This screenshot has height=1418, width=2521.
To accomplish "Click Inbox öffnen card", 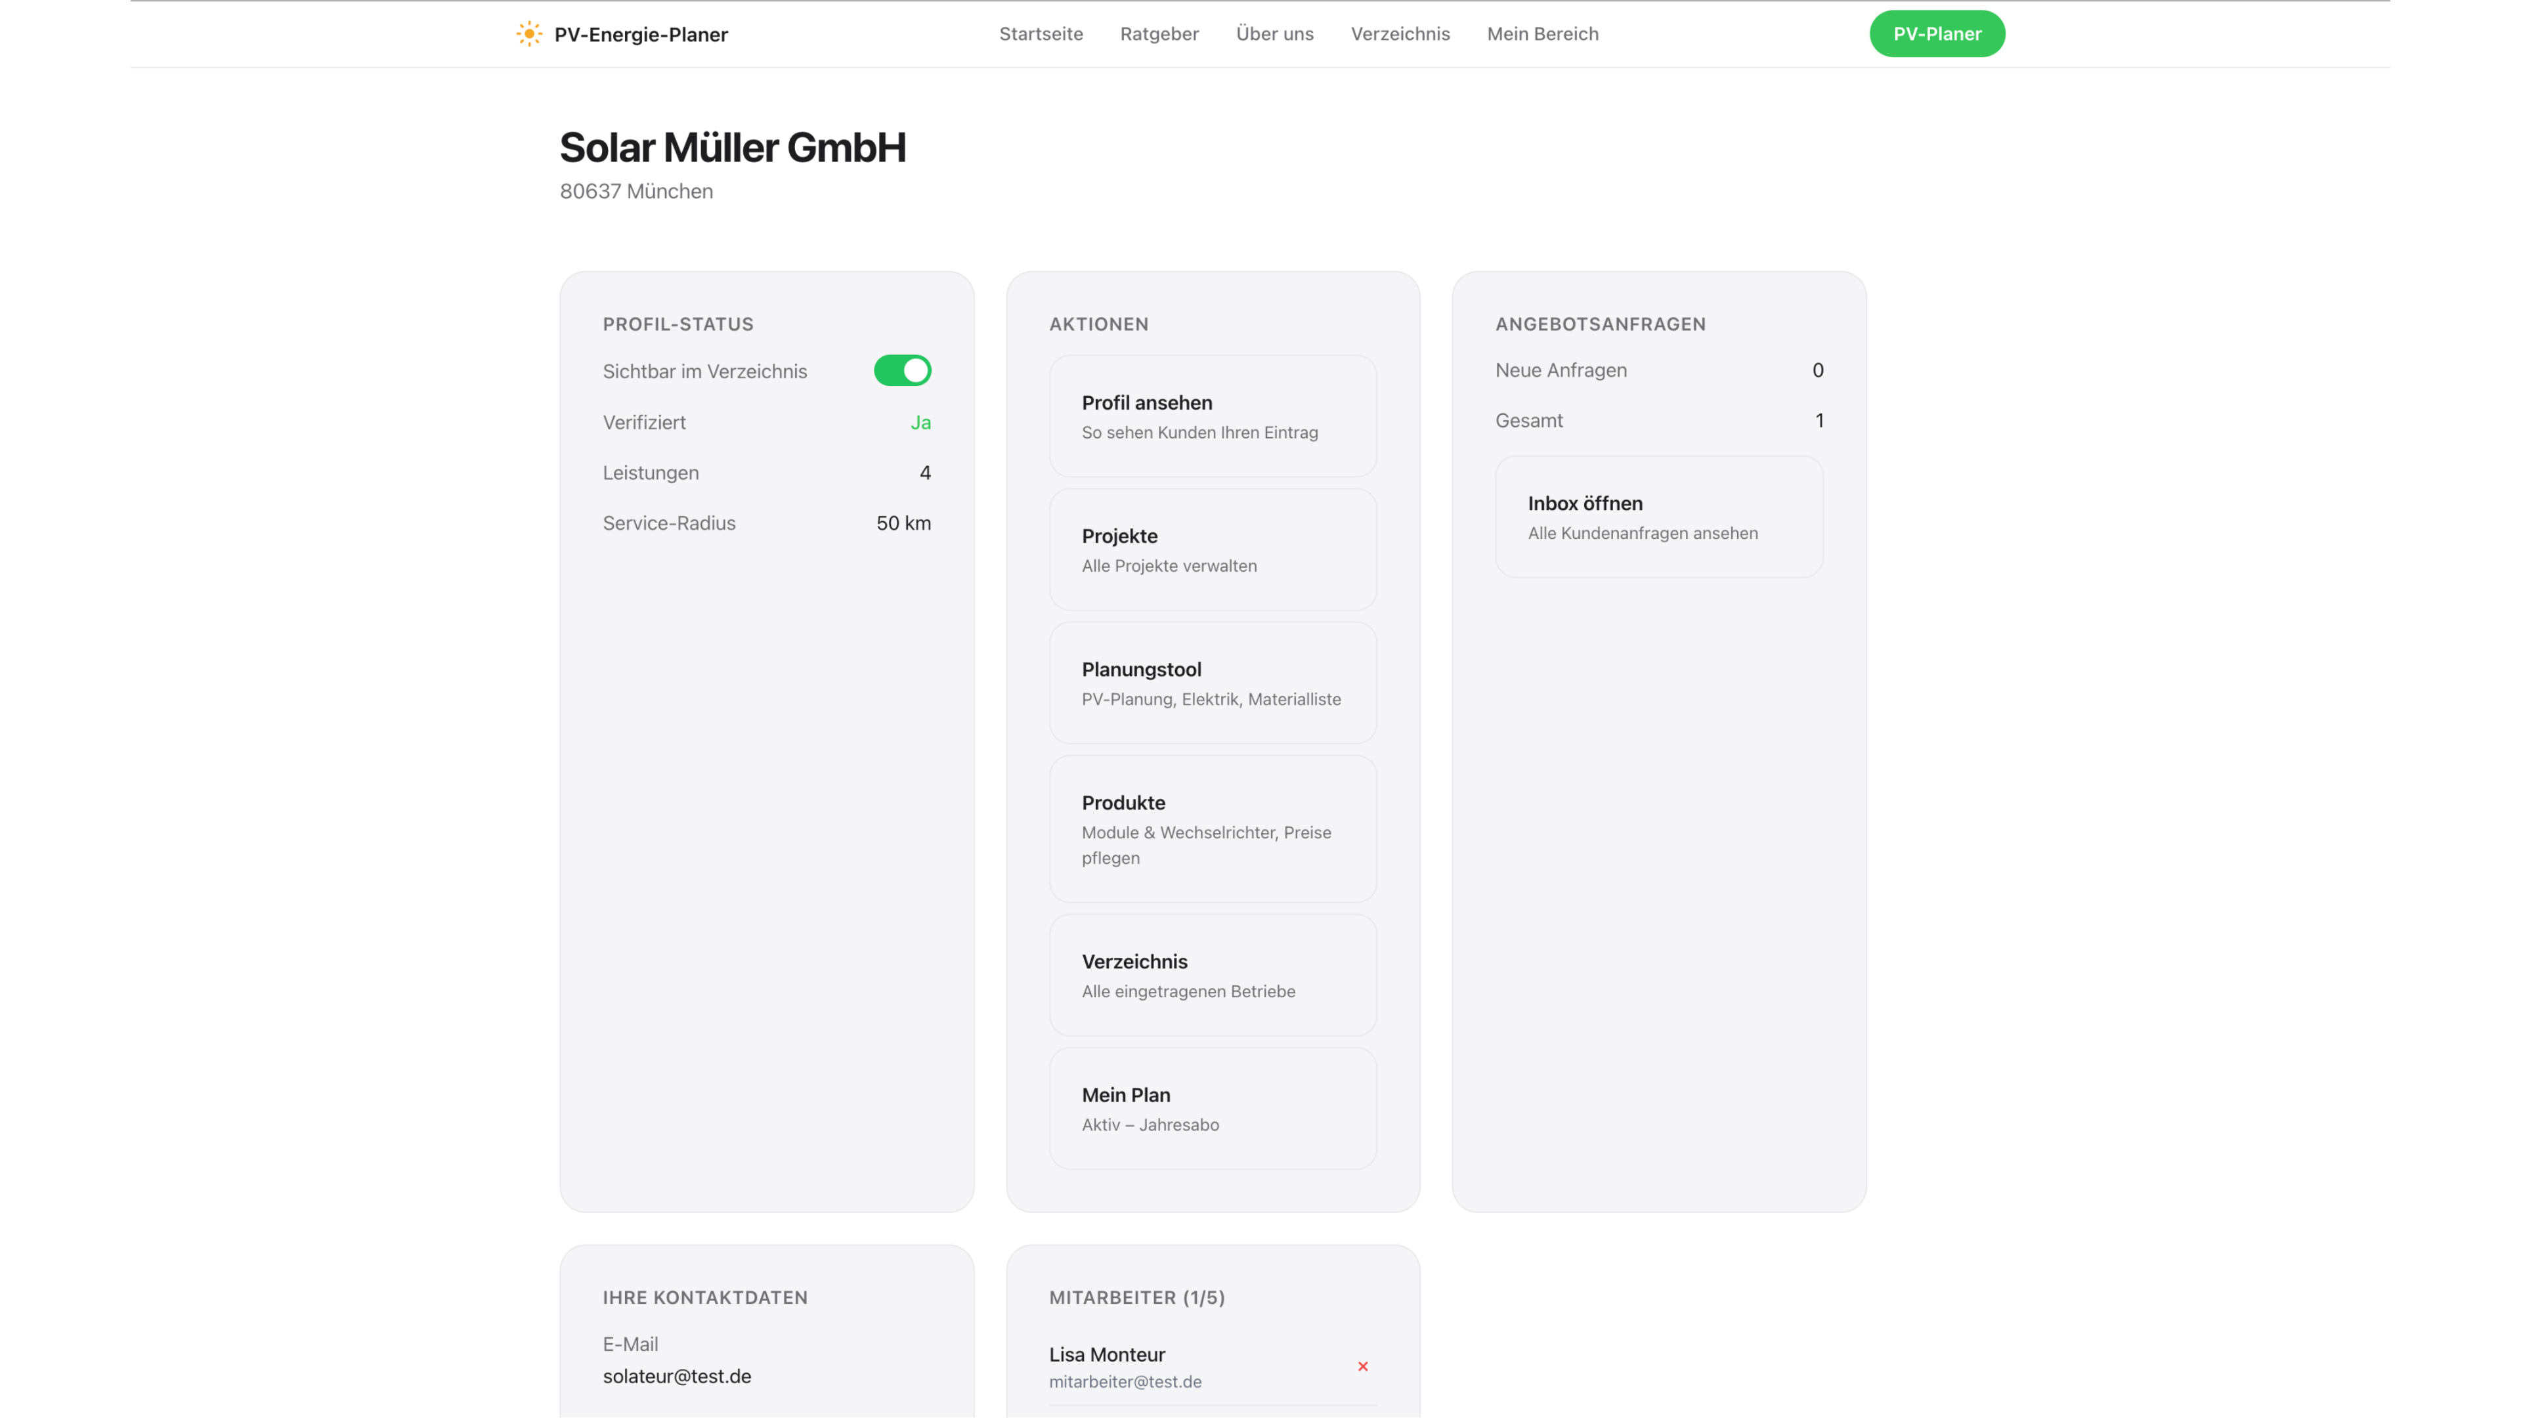I will (x=1658, y=518).
